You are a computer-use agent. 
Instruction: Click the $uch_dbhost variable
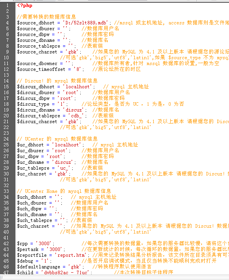tap(32, 197)
